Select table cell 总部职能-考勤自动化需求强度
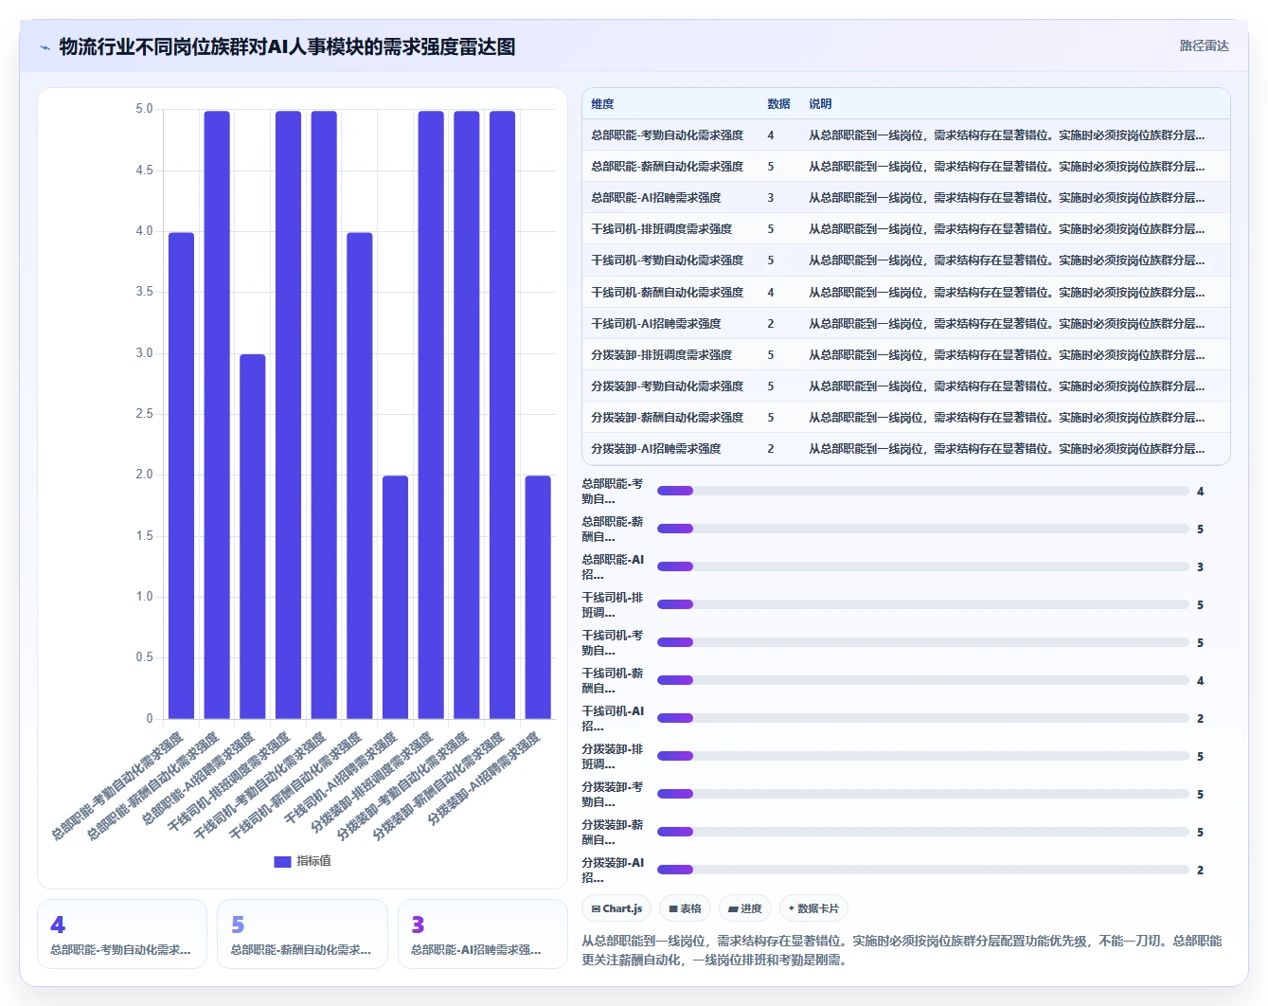The height and width of the screenshot is (1006, 1268). 668,135
